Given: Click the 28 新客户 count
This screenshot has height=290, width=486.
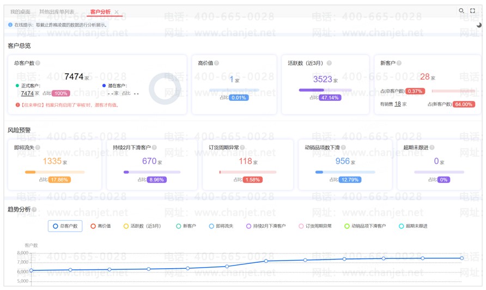Looking at the screenshot, I should [x=425, y=77].
